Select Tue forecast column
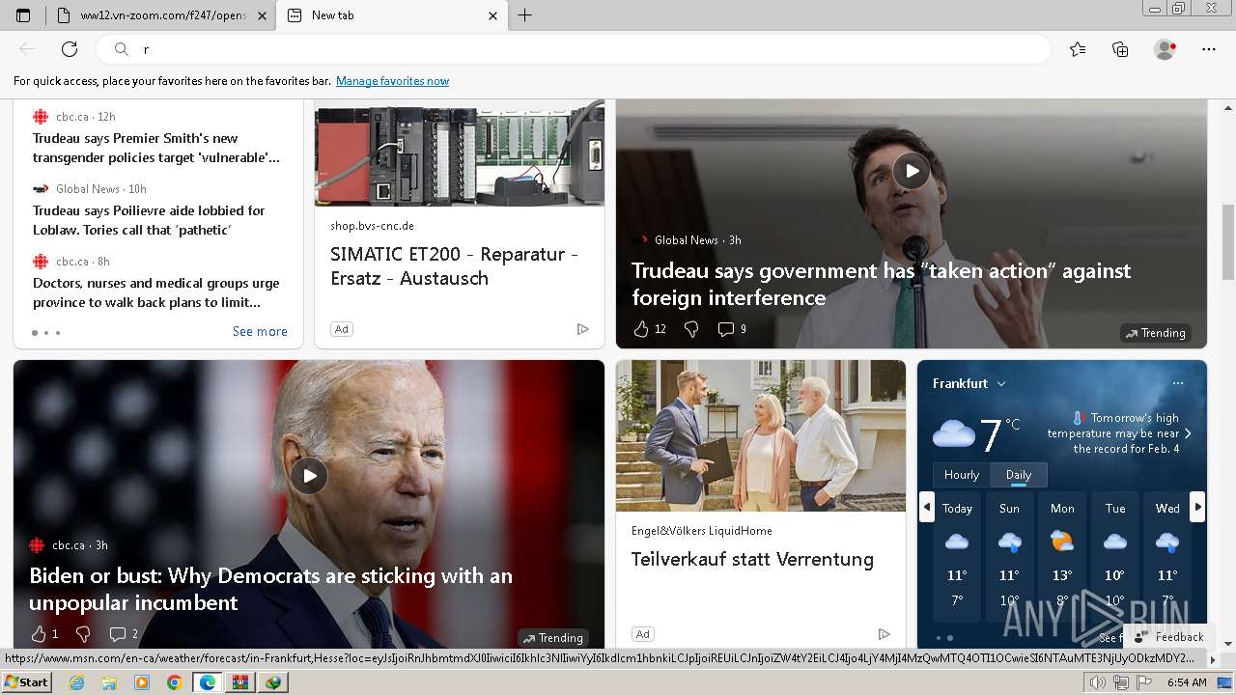Image resolution: width=1236 pixels, height=695 pixels. [1115, 555]
